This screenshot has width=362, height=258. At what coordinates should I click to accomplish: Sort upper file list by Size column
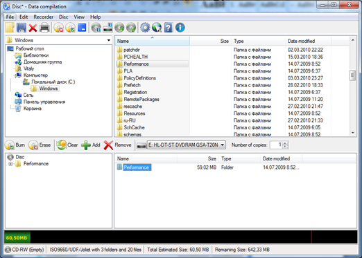click(x=210, y=41)
